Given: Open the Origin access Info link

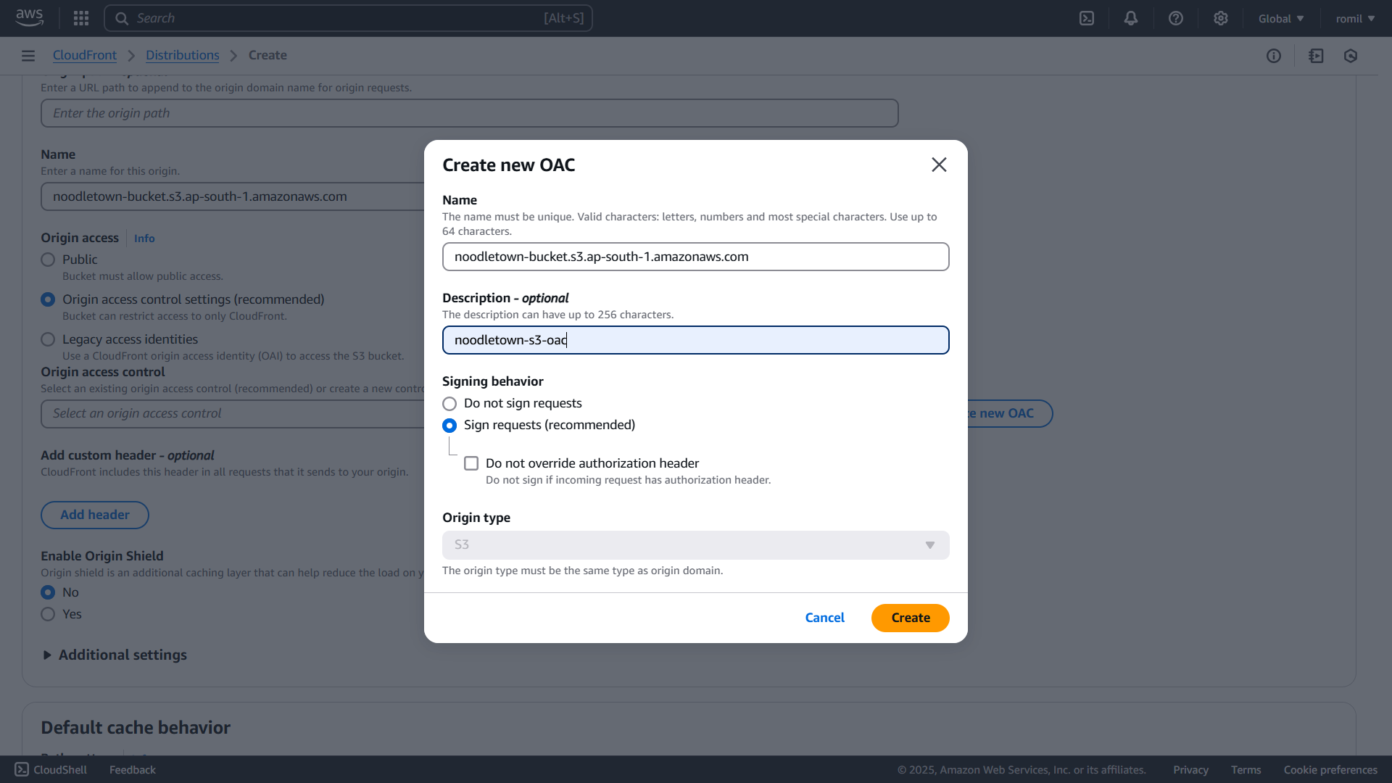Looking at the screenshot, I should 144,239.
